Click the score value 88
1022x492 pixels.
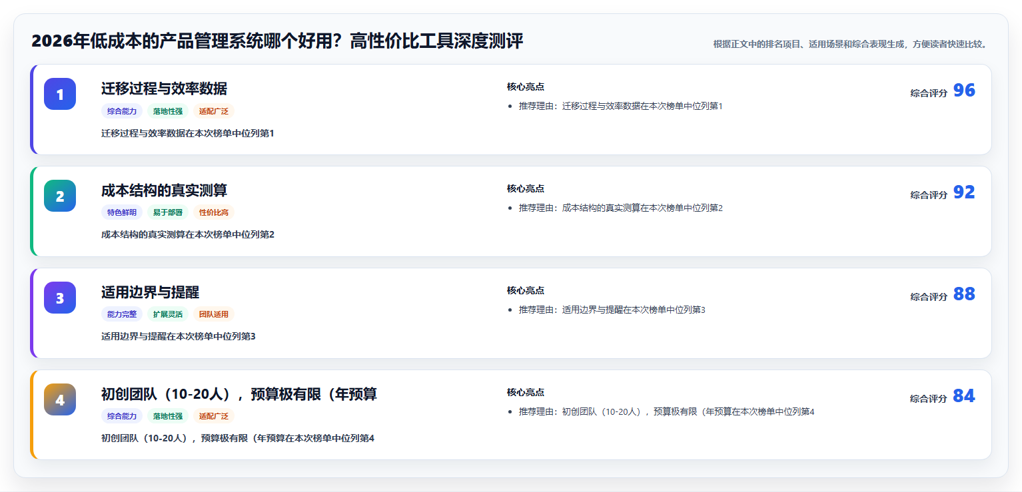click(964, 294)
